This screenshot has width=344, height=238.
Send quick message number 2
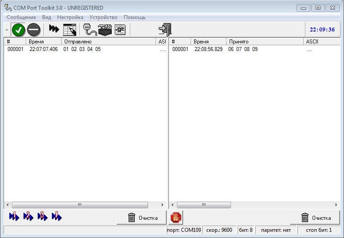point(28,216)
